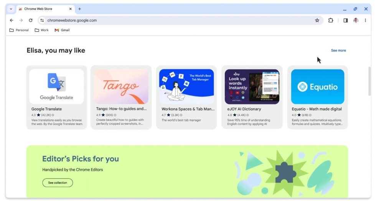
Task: Click "Handpicked by the Chrome Editors" text
Action: tap(73, 169)
